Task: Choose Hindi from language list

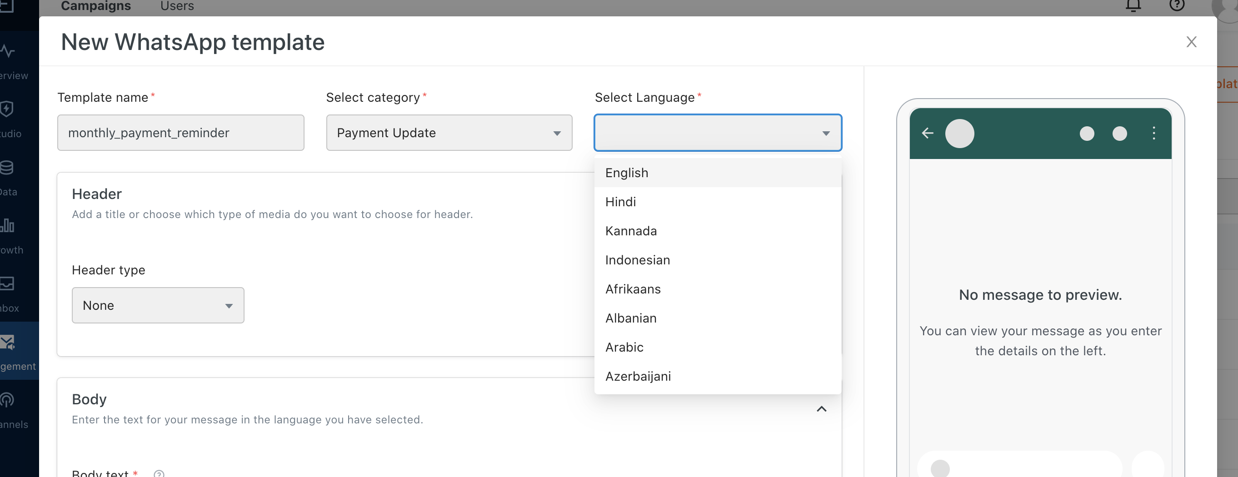Action: 718,202
